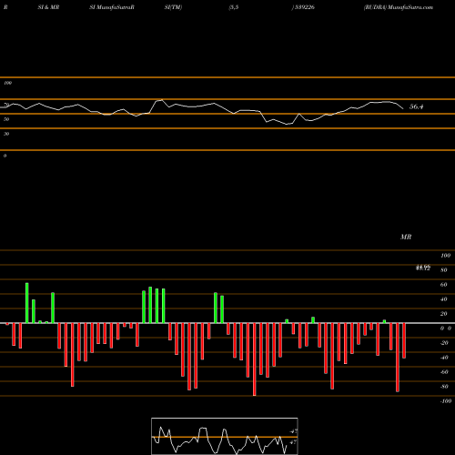Viewport: 455px width, 455px height.
Task: Click the 539226 stock code text in header
Action: [x=304, y=7]
